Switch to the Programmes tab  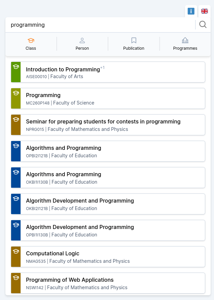click(185, 44)
